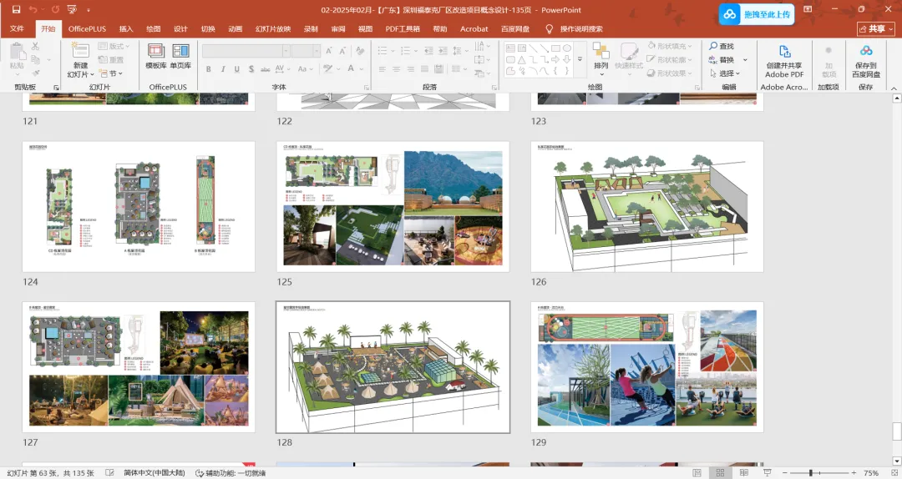The height and width of the screenshot is (479, 902).
Task: Open the ribbon display options icon
Action: (808, 10)
